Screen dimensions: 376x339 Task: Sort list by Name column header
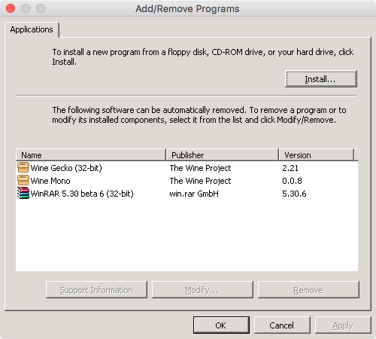tap(91, 155)
